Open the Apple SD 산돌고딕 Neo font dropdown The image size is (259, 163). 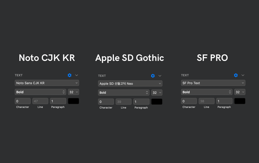130,84
